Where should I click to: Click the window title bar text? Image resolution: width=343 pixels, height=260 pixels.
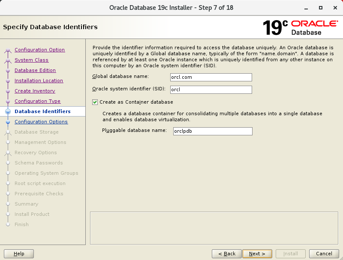171,8
